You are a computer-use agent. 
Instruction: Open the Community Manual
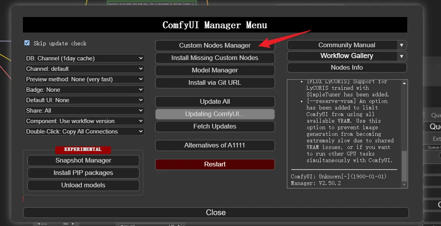(342, 45)
